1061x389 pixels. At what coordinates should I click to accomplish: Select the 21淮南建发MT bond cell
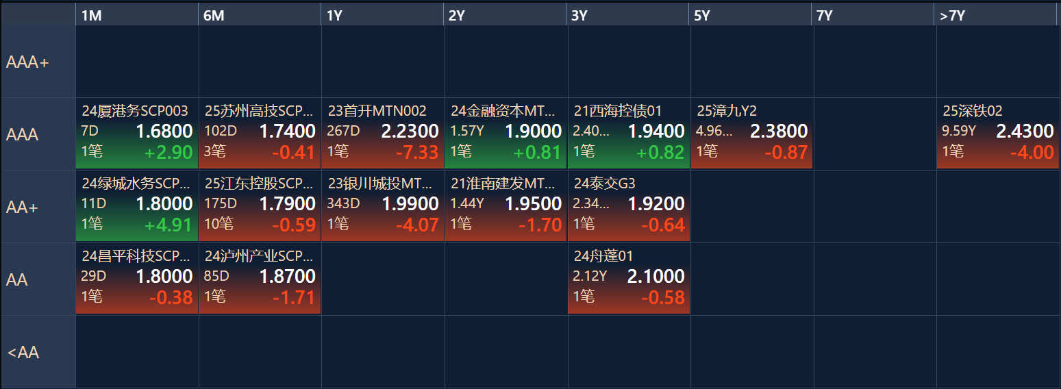point(505,206)
